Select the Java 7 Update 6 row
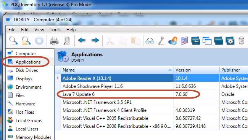 click(x=151, y=94)
